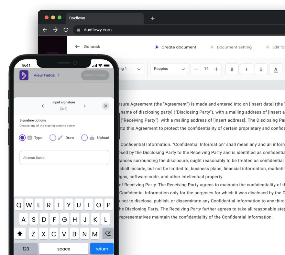This screenshot has width=285, height=255.
Task: Toggle italic formatting
Action: 247,69
